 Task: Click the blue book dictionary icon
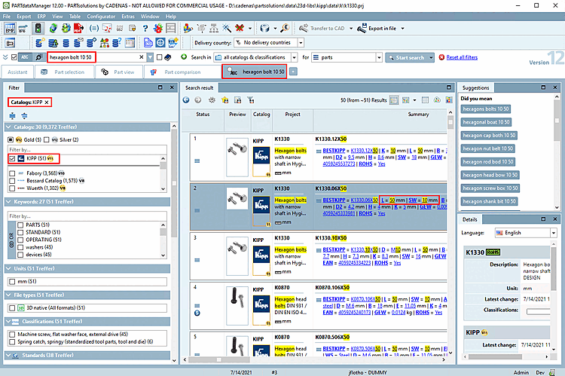[x=168, y=57]
